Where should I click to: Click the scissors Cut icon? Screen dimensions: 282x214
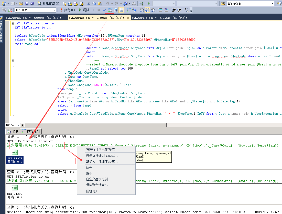89,4
